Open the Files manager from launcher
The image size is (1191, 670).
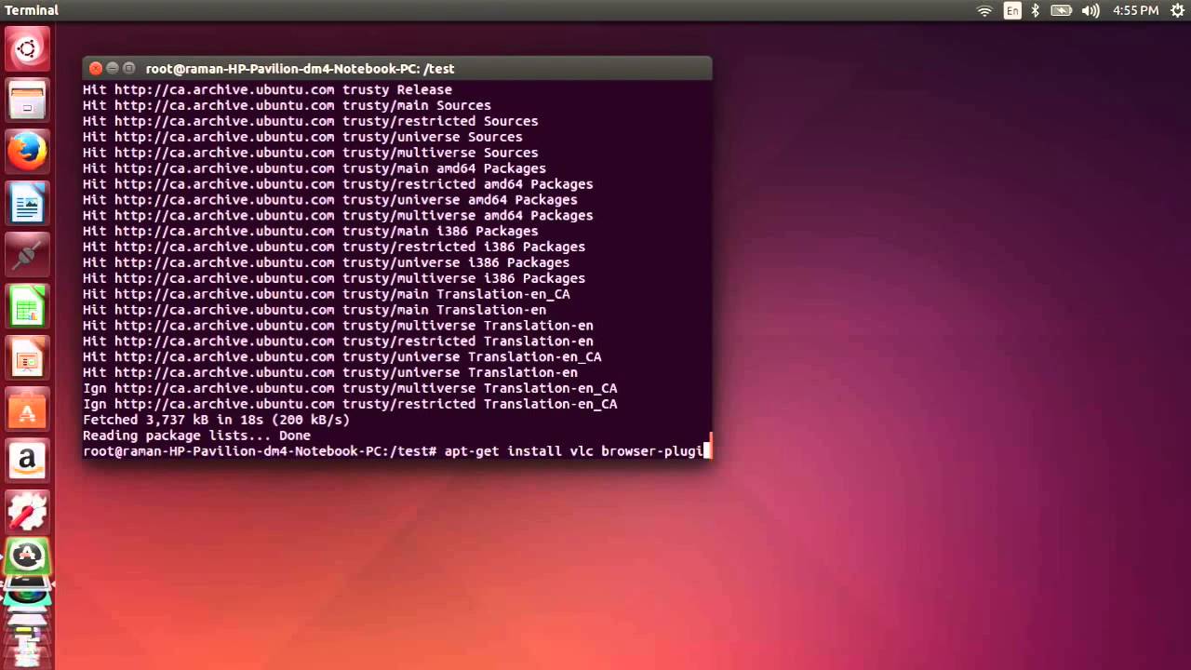tap(27, 100)
